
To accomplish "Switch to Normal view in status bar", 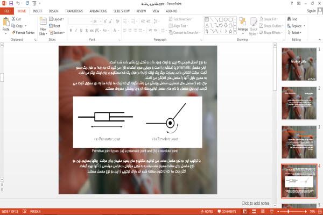I will click(x=245, y=211).
